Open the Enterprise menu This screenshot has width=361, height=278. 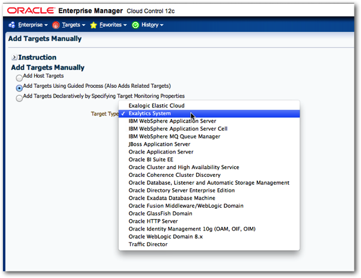pos(33,25)
